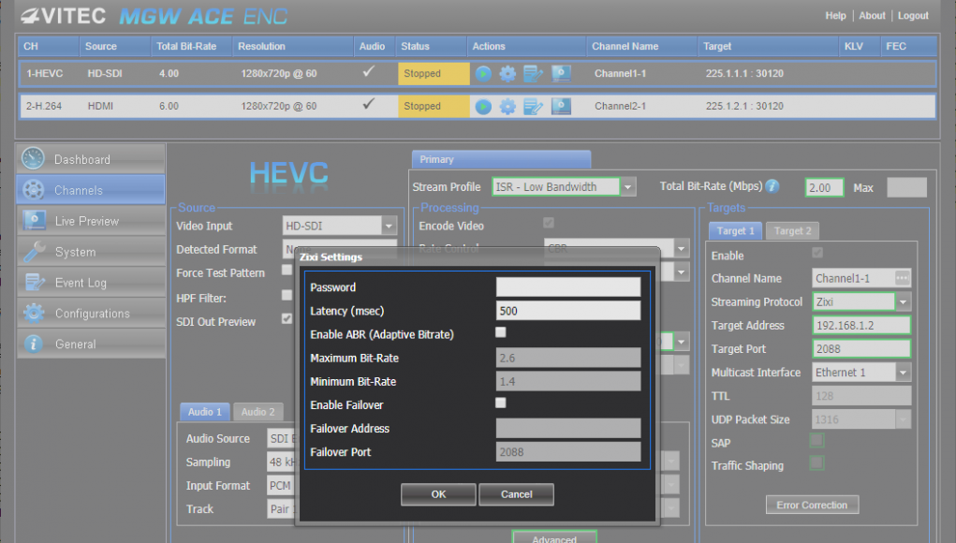Toggle Enable ABR (Adaptive Bitrate) checkbox
The width and height of the screenshot is (956, 543).
(x=501, y=332)
